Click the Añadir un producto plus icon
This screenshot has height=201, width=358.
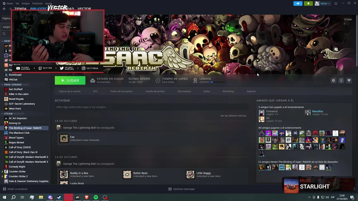point(4,189)
